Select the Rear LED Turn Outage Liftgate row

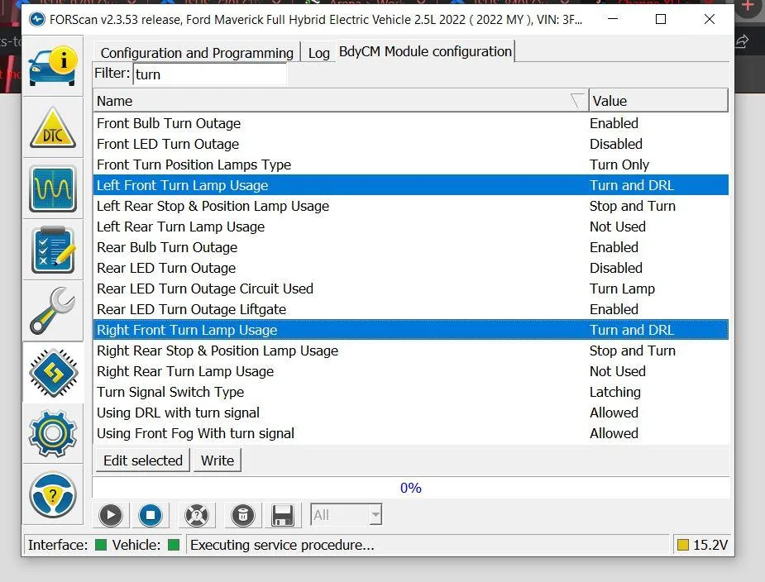[411, 309]
